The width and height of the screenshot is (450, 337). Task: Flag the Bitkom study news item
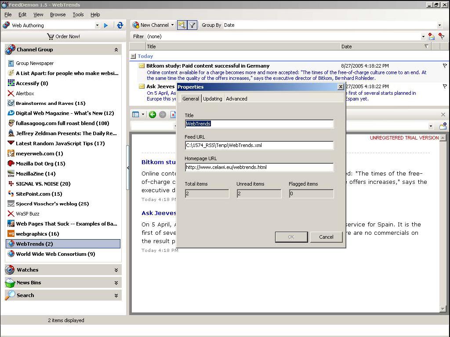click(x=445, y=66)
